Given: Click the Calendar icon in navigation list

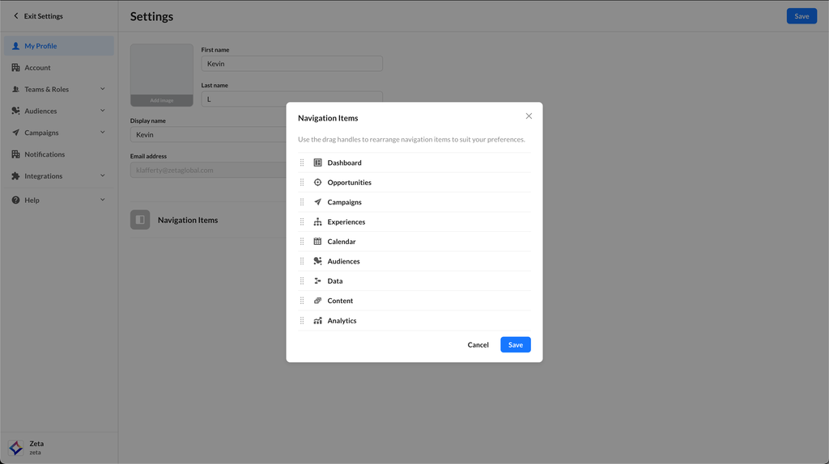Looking at the screenshot, I should [318, 242].
